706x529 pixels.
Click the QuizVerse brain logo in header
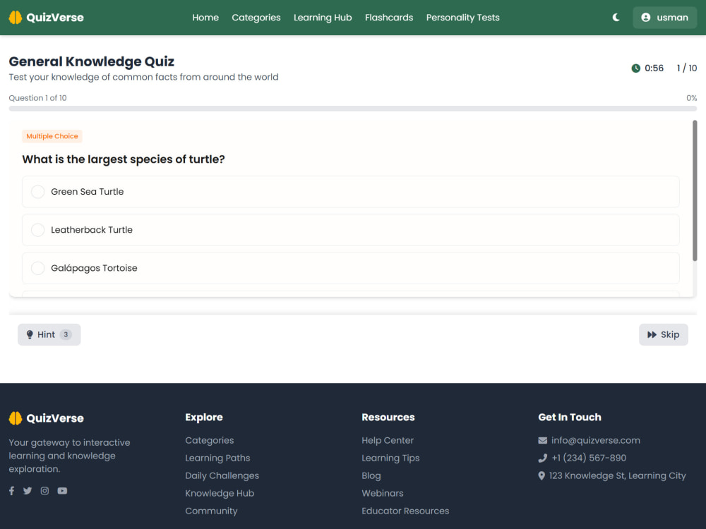16,18
